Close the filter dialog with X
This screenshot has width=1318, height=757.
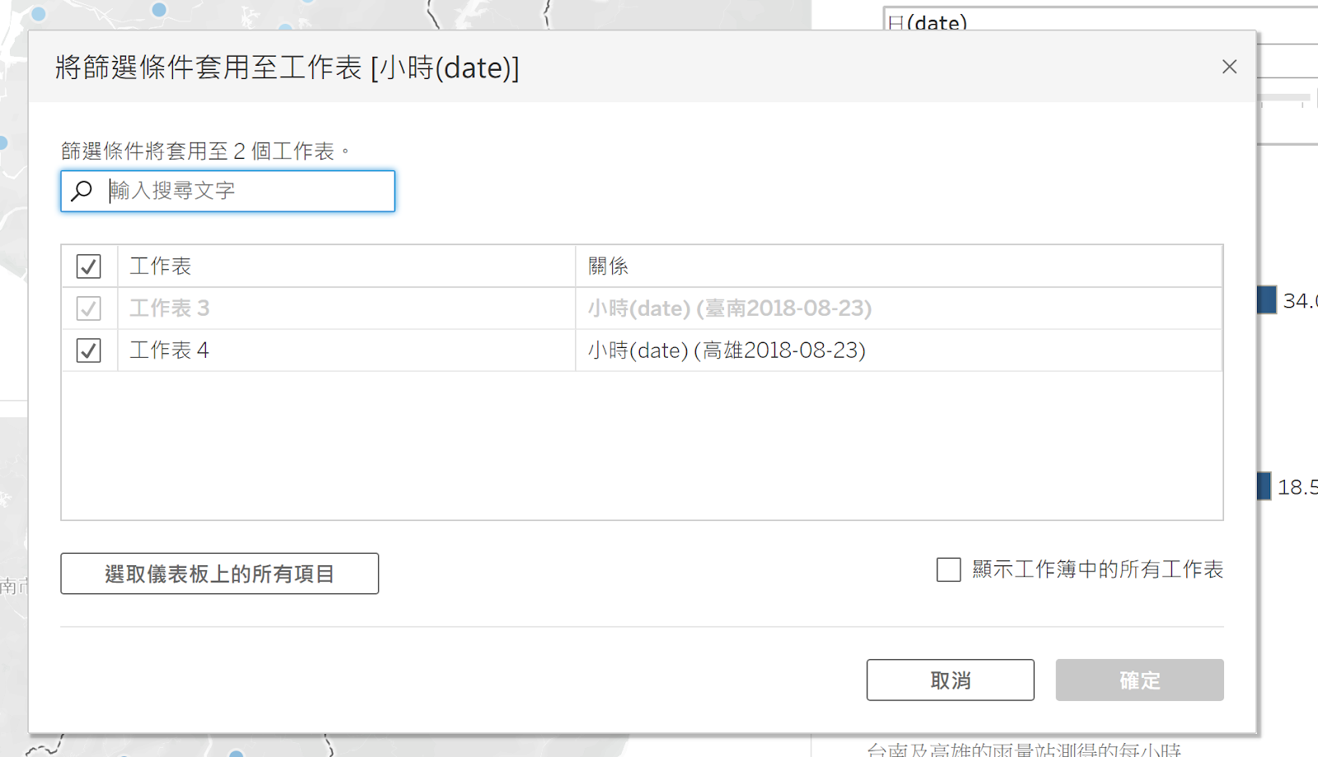click(1229, 67)
